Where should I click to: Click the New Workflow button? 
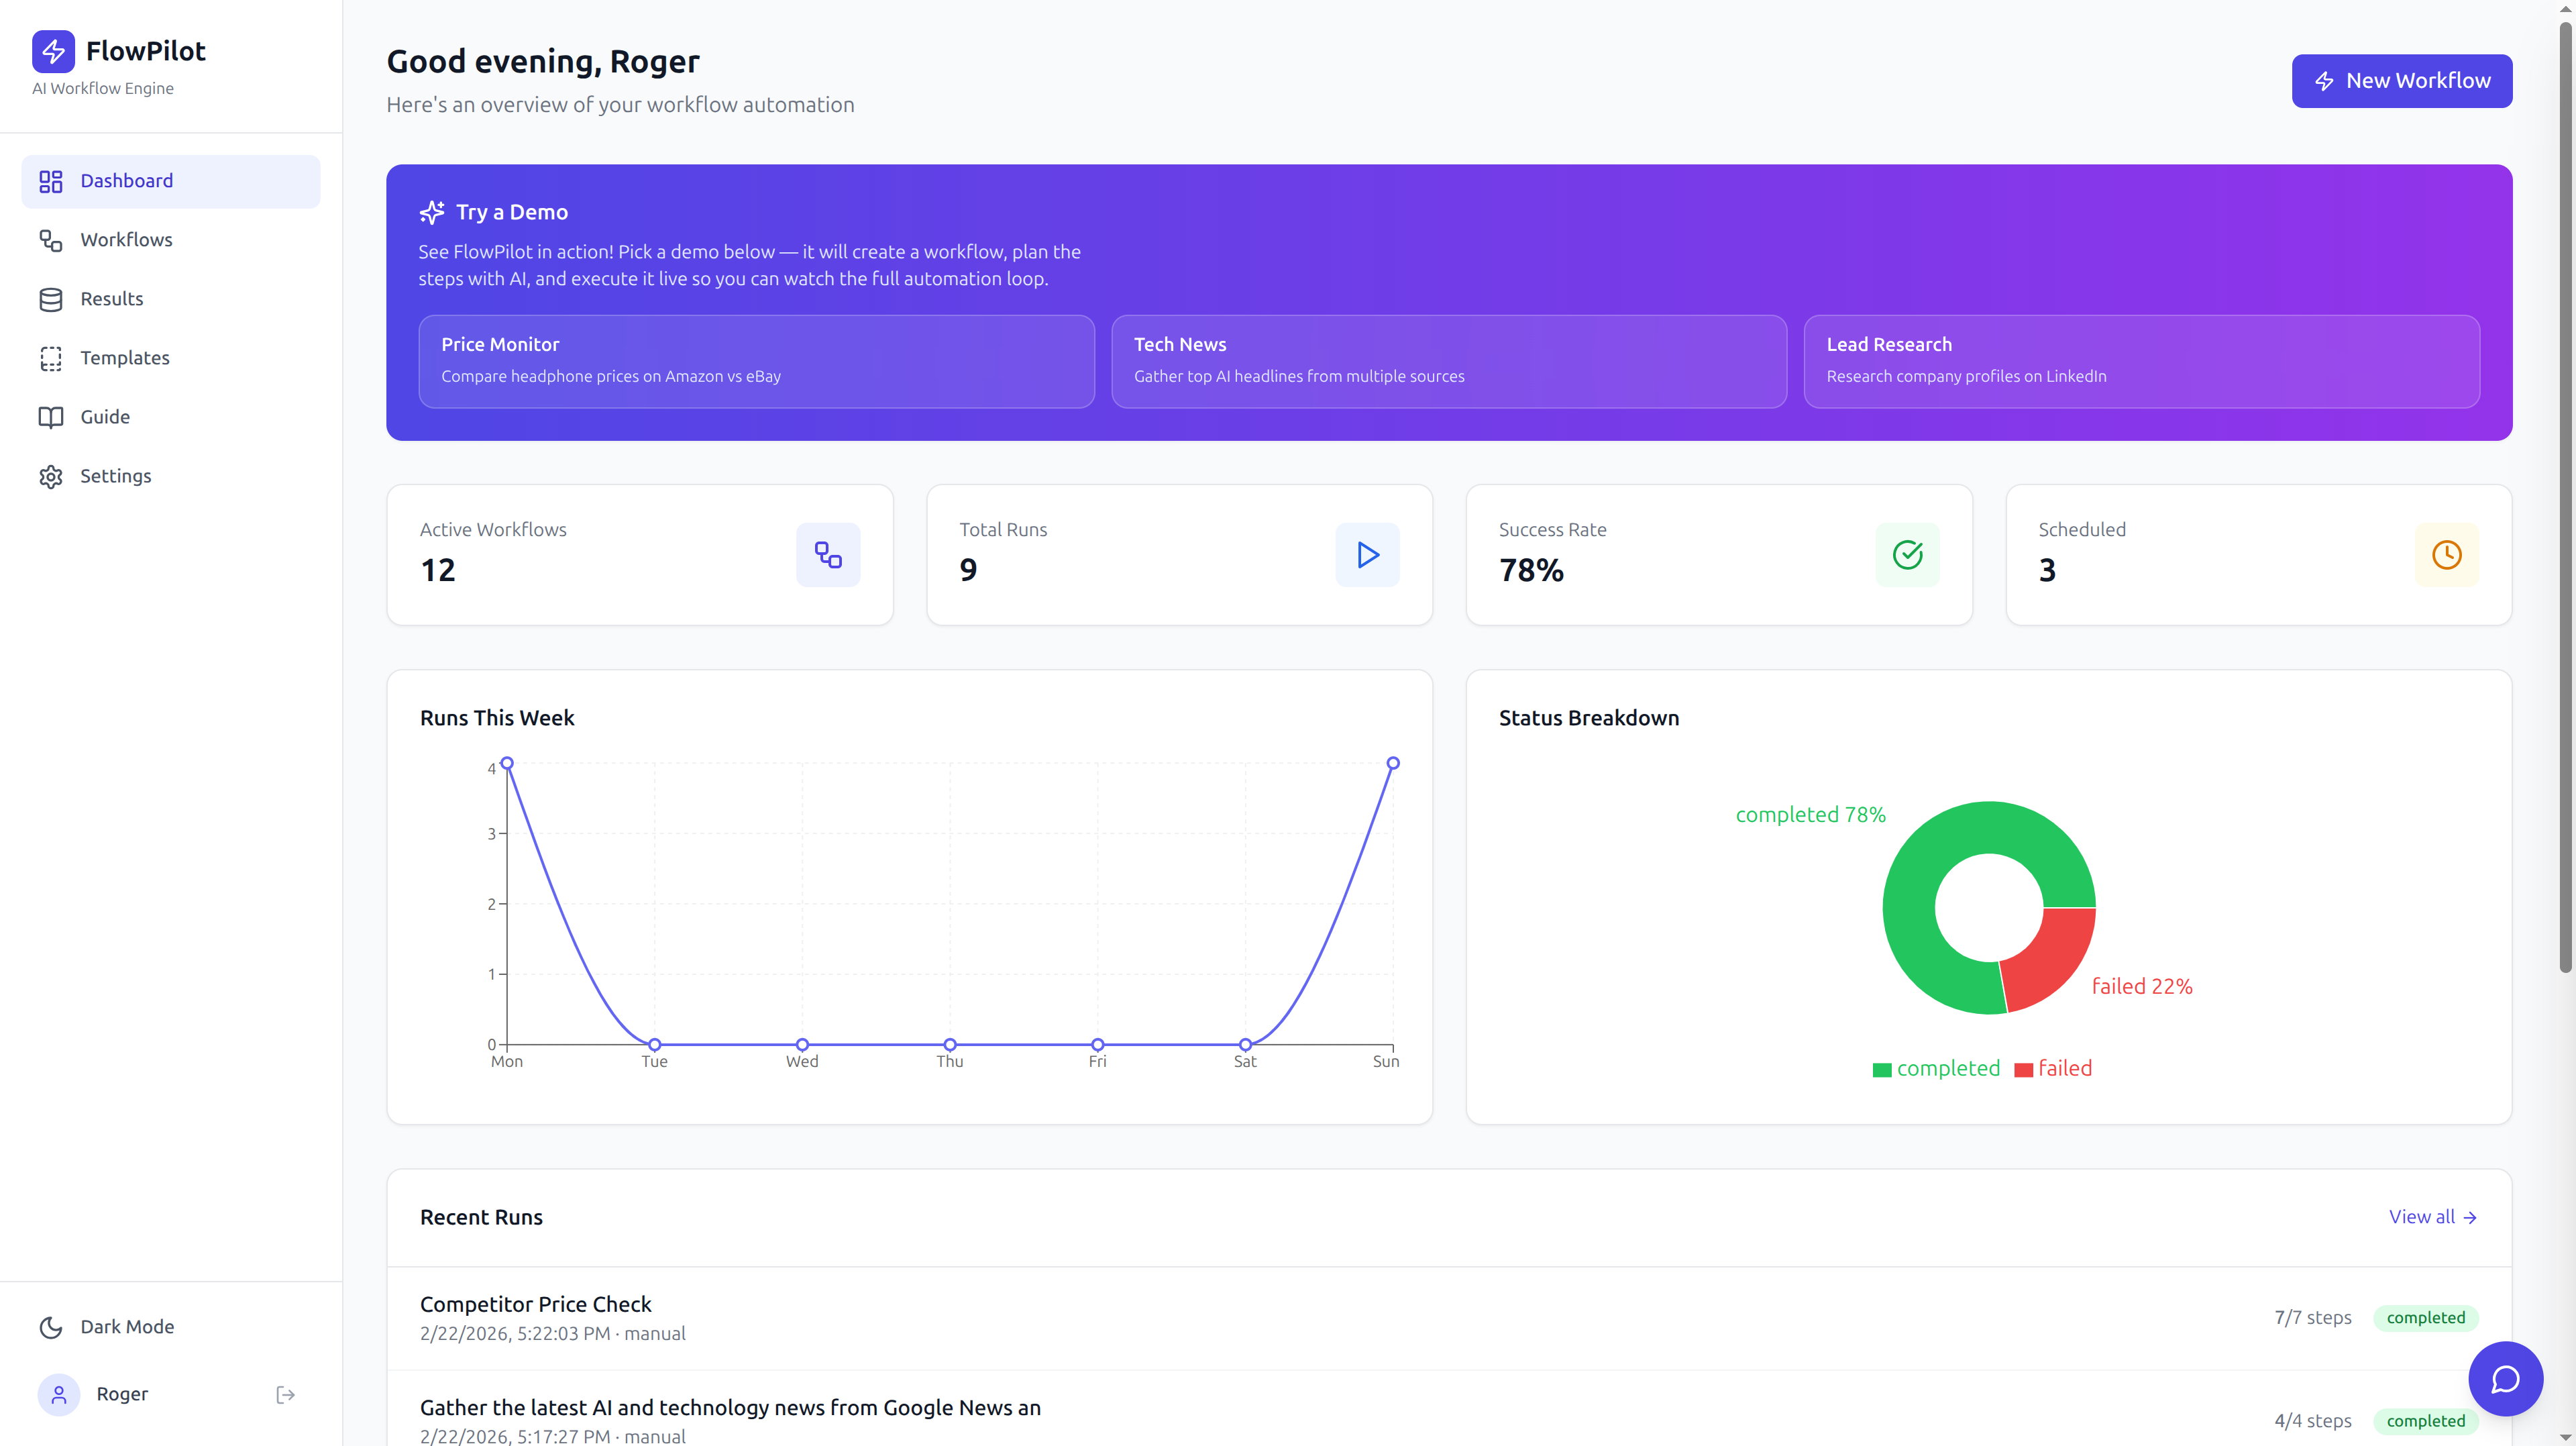2401,81
